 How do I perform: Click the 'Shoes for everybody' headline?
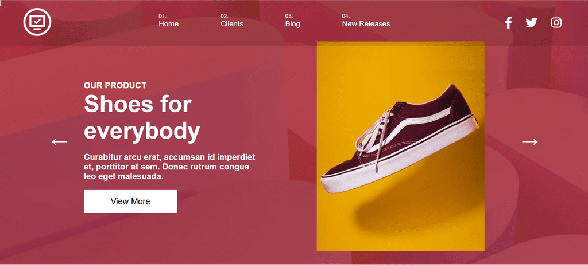pos(142,117)
